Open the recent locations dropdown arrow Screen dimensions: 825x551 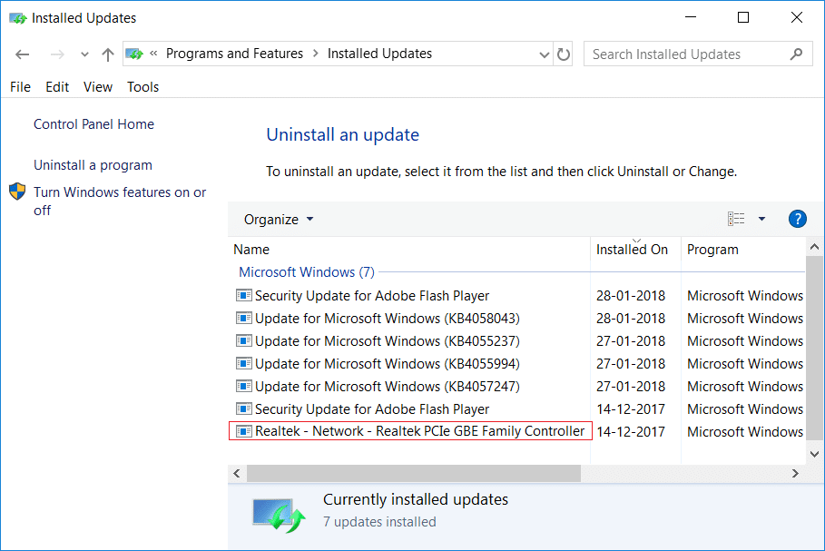[85, 54]
